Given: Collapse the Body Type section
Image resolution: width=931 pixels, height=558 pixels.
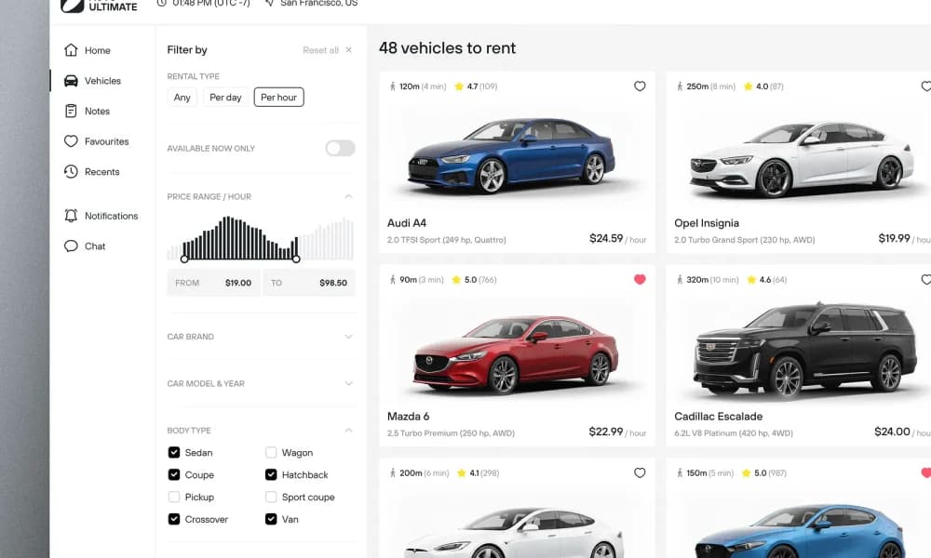Looking at the screenshot, I should pyautogui.click(x=348, y=430).
